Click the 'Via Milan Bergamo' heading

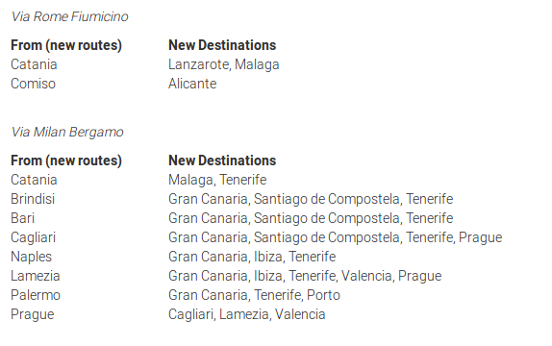coord(67,132)
